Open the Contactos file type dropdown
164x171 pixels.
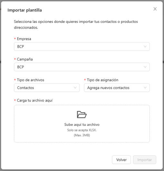point(47,88)
